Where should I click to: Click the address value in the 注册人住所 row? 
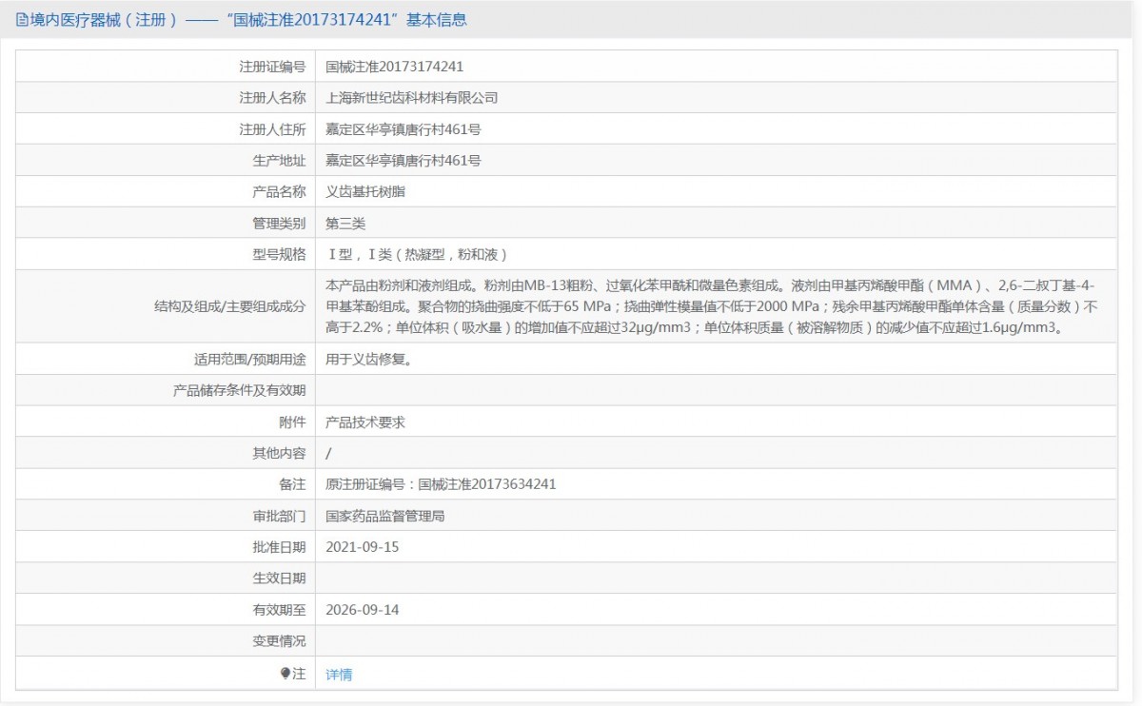pos(403,129)
